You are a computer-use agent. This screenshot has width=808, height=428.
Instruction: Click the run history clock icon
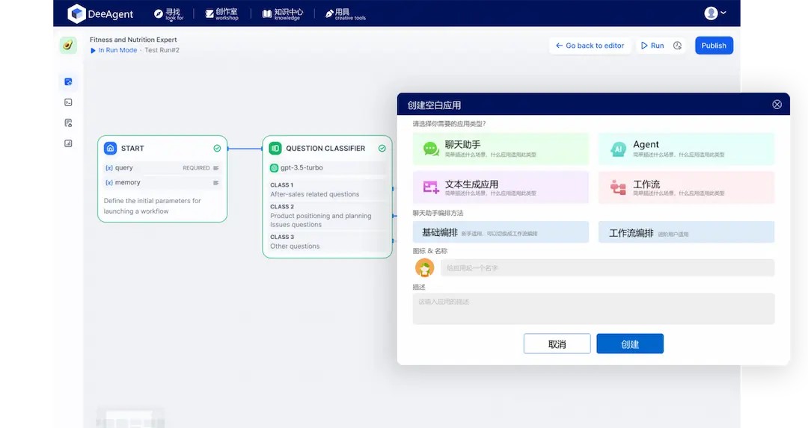[677, 46]
